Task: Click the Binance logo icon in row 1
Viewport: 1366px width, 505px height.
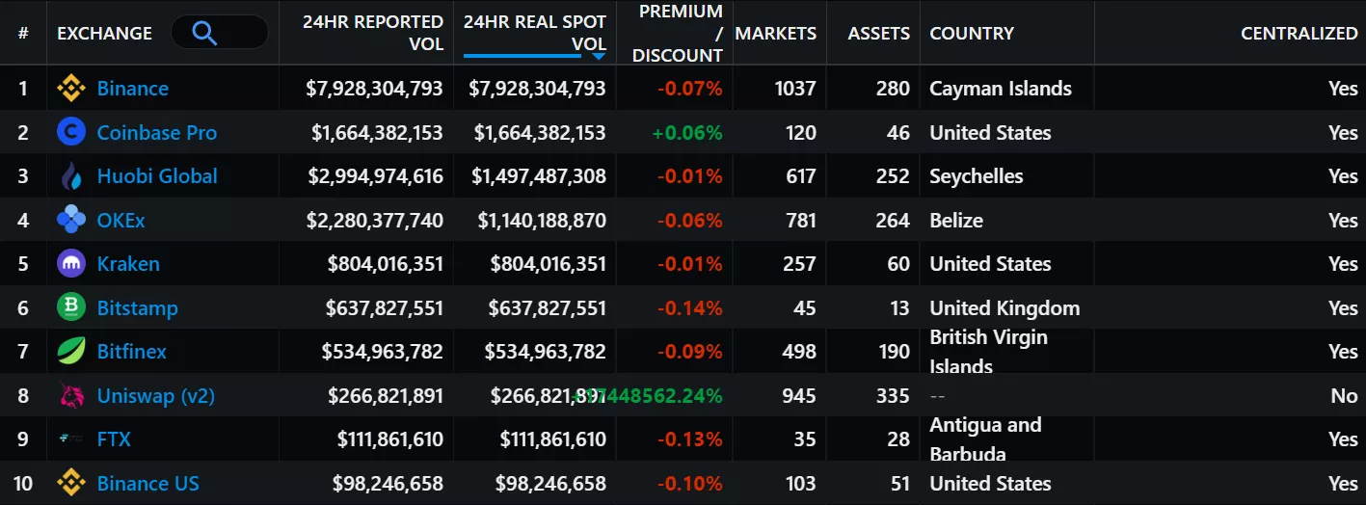Action: tap(71, 89)
